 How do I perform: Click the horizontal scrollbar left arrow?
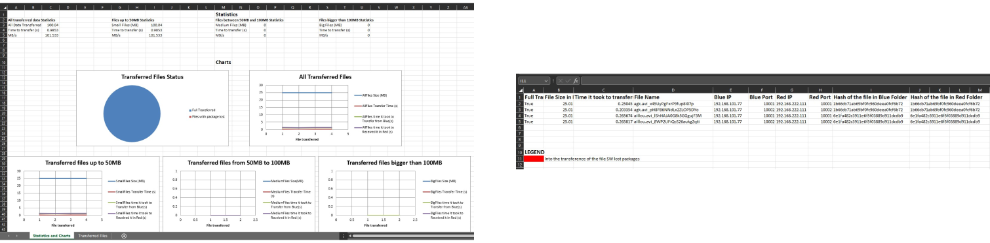350,236
